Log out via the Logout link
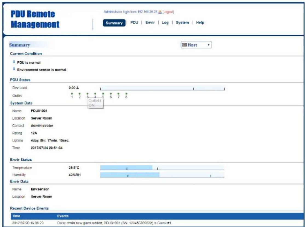The height and width of the screenshot is (227, 305). [x=168, y=12]
